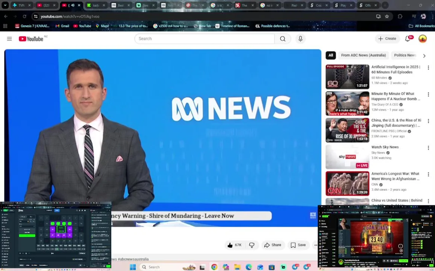Image resolution: width=435 pixels, height=271 pixels.
Task: Open China vs United States video title
Action: pyautogui.click(x=397, y=201)
